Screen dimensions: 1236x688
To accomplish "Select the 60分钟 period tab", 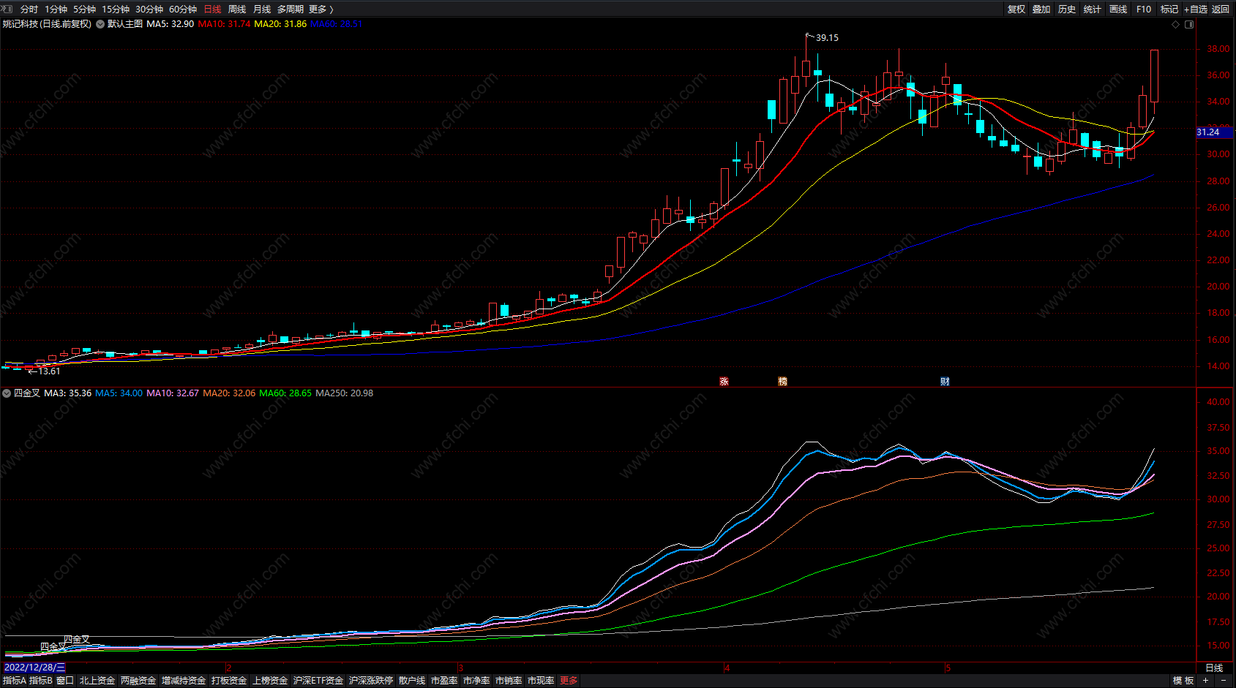I will [x=183, y=10].
